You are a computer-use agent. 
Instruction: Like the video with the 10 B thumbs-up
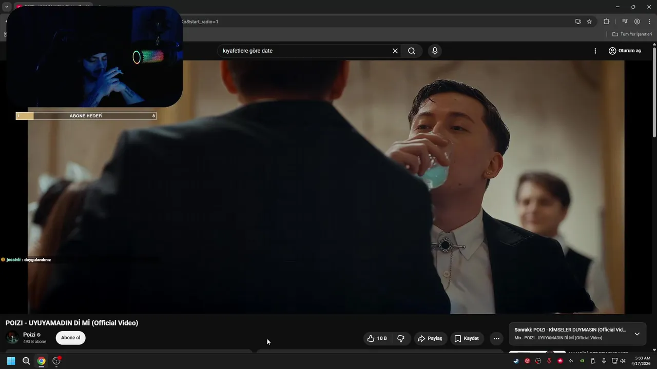(x=377, y=338)
